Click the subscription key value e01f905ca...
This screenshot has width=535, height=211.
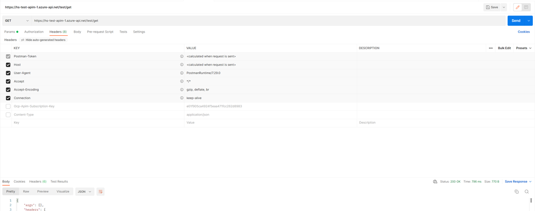[214, 106]
